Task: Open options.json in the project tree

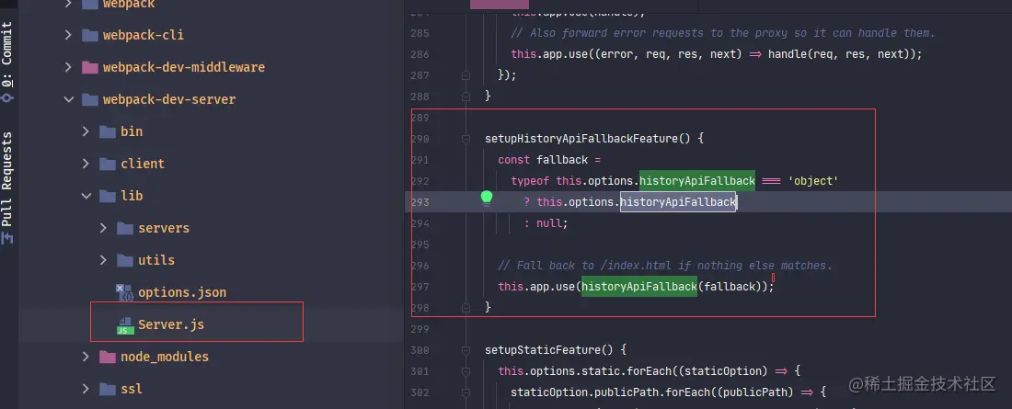Action: [182, 293]
